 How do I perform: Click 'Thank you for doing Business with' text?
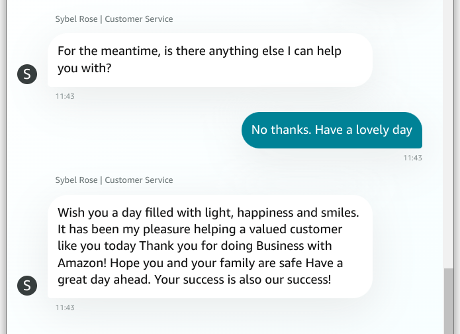(x=235, y=246)
